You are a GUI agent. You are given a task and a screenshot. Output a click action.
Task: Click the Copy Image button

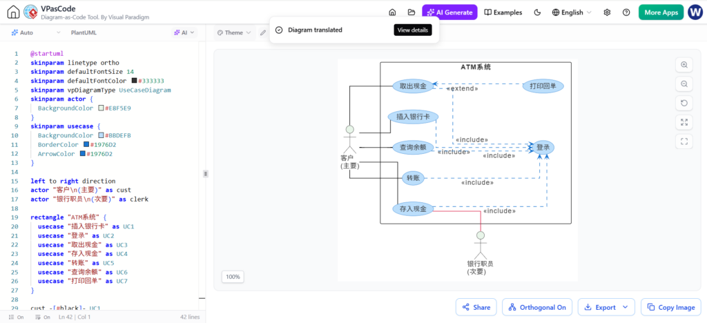[x=671, y=307]
